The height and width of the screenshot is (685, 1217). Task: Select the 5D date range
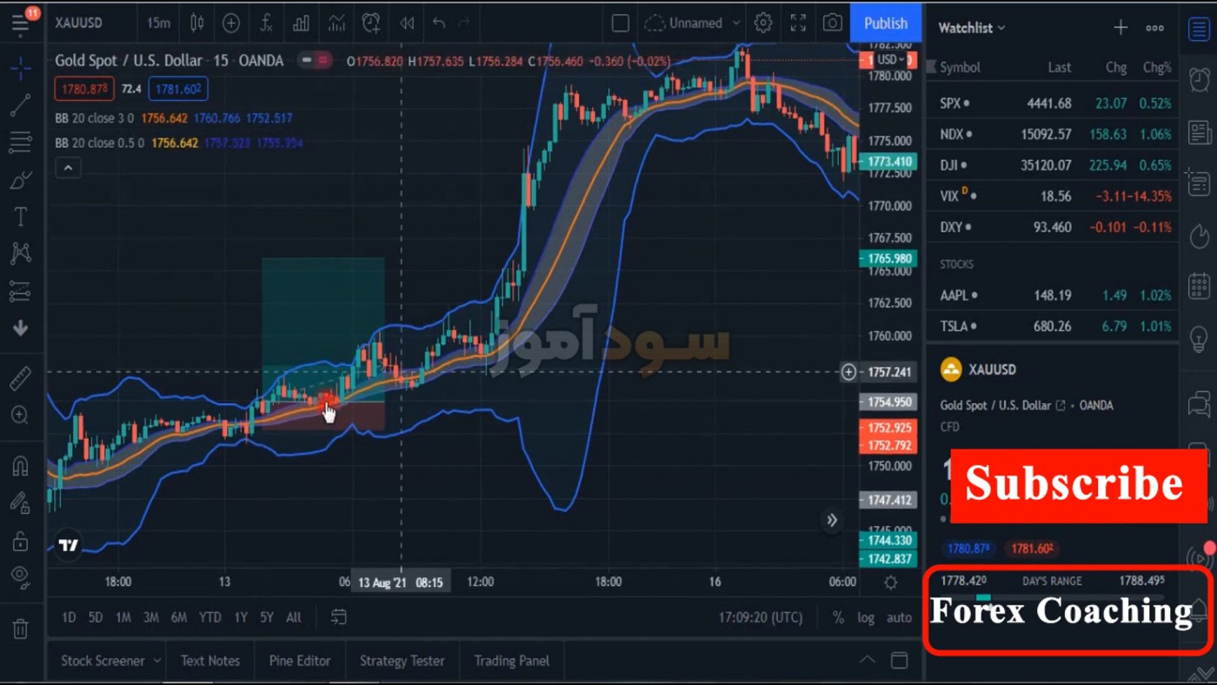point(96,617)
